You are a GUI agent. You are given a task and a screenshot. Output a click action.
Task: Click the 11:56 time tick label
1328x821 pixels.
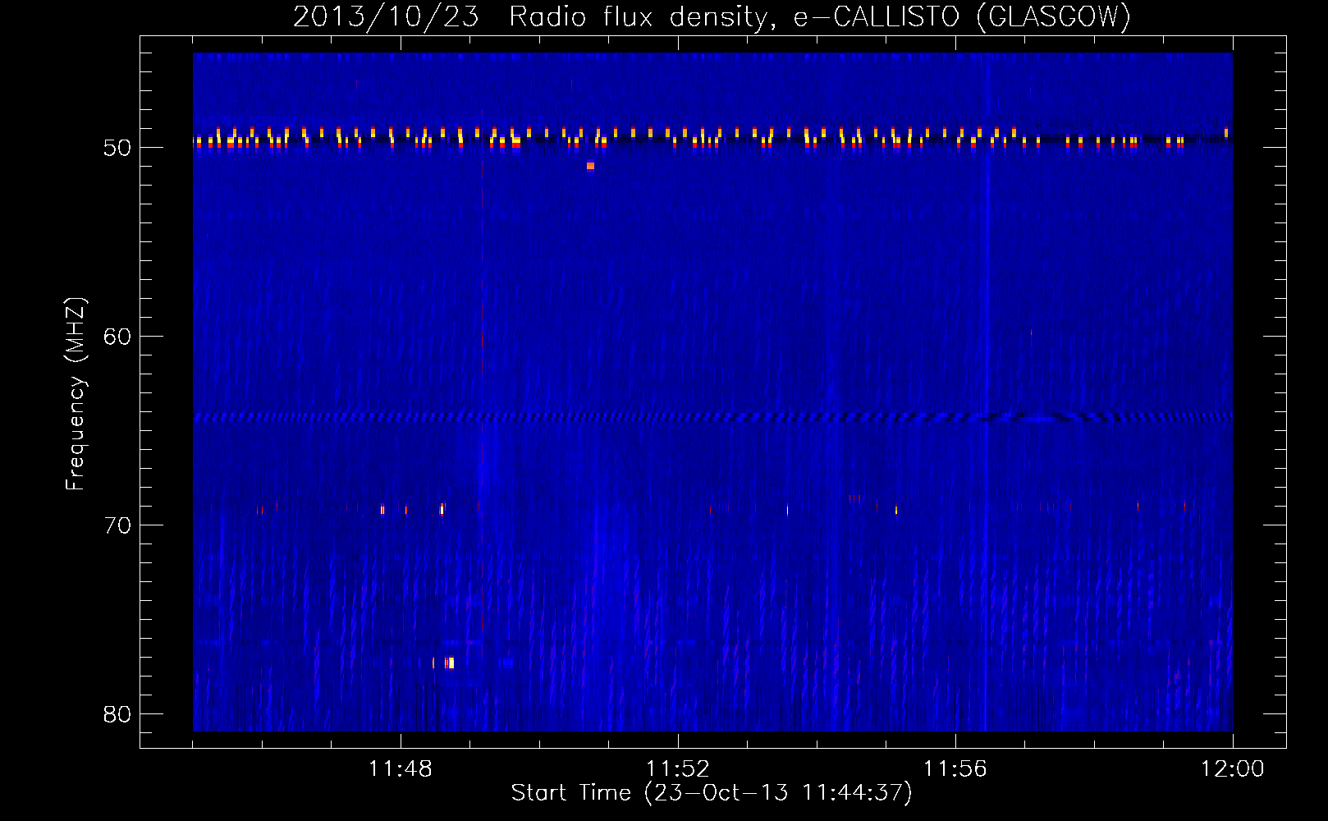point(955,769)
